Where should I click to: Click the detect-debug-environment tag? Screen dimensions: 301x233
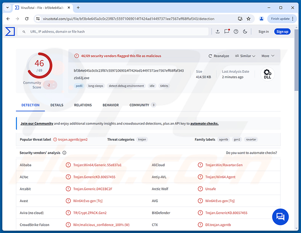coord(126,86)
